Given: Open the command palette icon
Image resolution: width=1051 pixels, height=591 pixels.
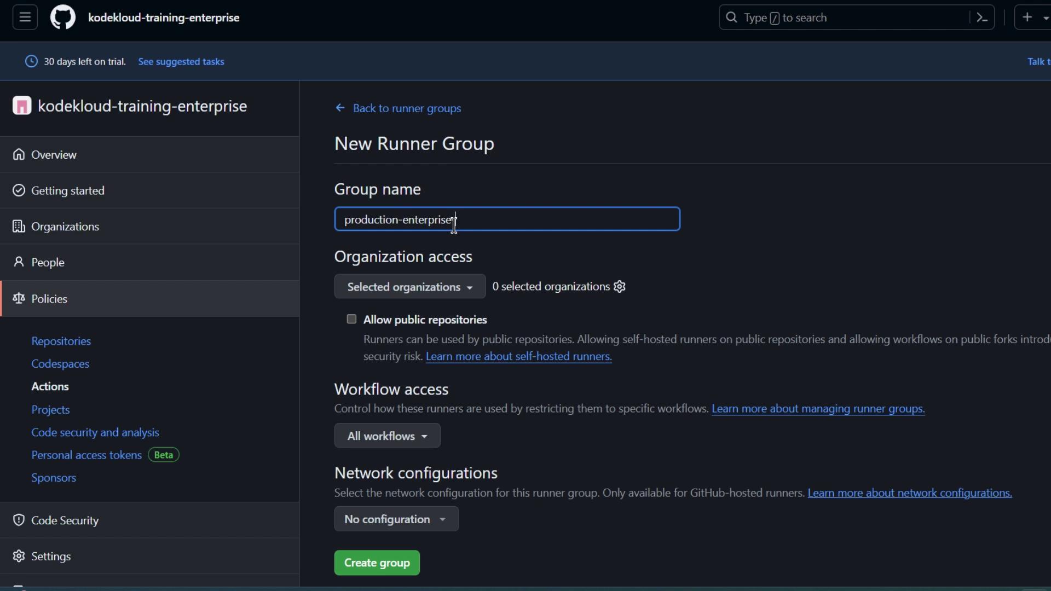Looking at the screenshot, I should pyautogui.click(x=982, y=18).
